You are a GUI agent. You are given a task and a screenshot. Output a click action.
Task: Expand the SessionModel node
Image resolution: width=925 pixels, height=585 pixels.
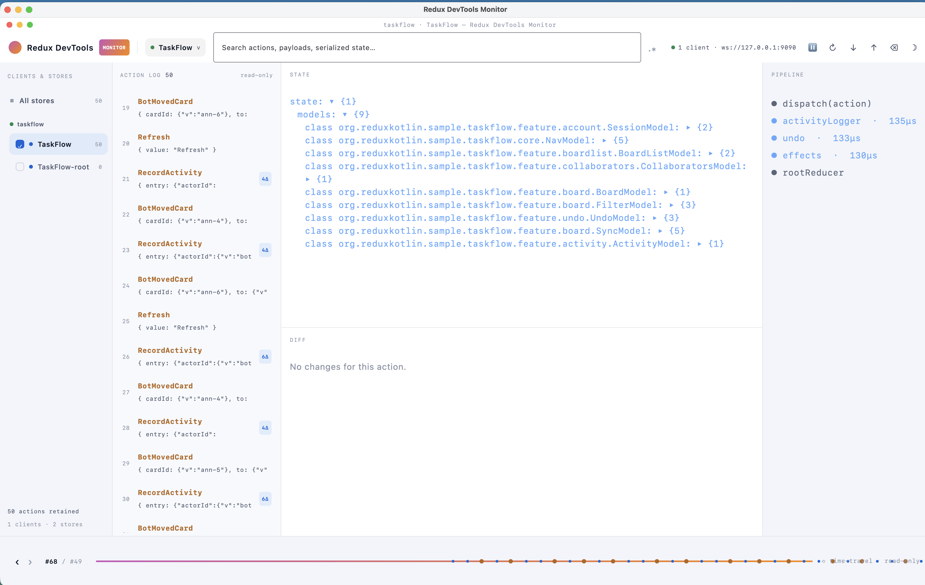688,127
